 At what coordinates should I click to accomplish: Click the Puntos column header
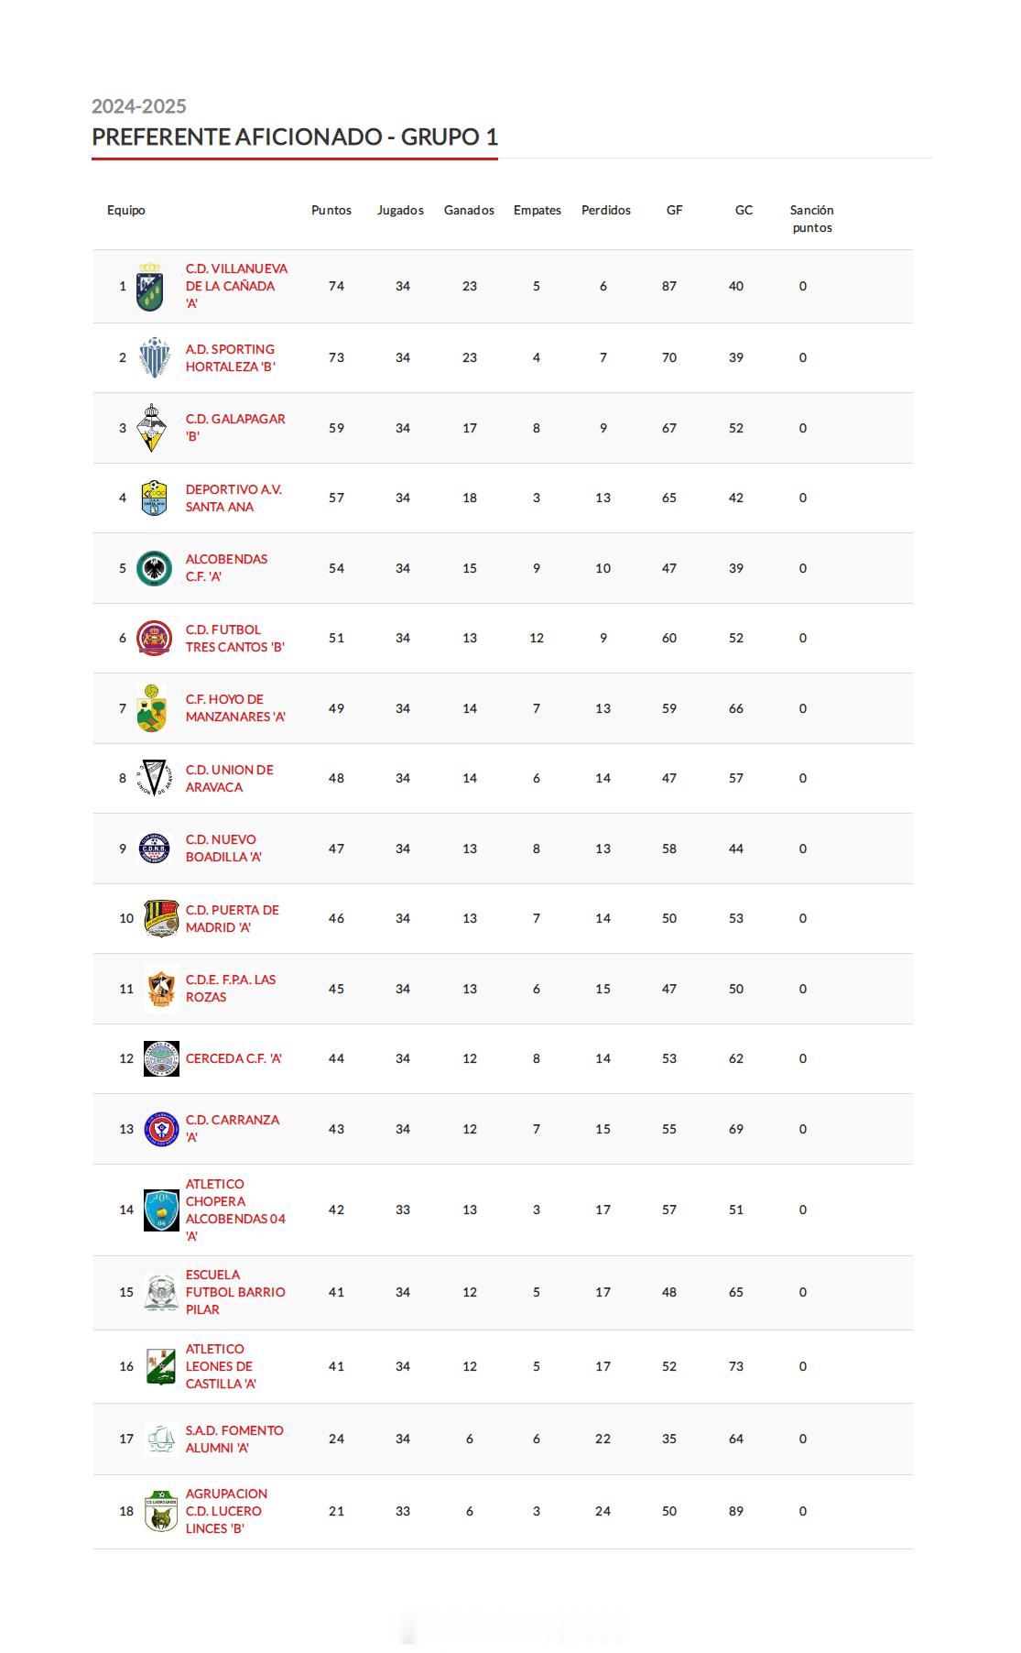331,210
